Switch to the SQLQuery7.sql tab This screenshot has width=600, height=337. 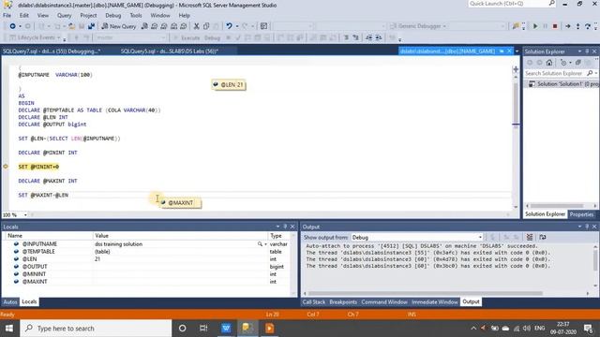(52, 51)
